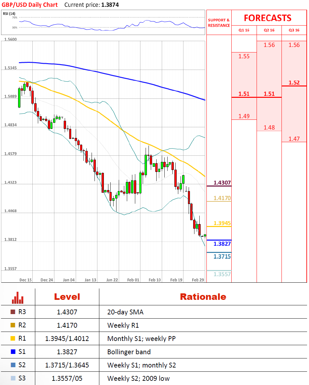309x385 pixels.
Task: Click the 1.4579 price axis label
Action: [x=11, y=154]
